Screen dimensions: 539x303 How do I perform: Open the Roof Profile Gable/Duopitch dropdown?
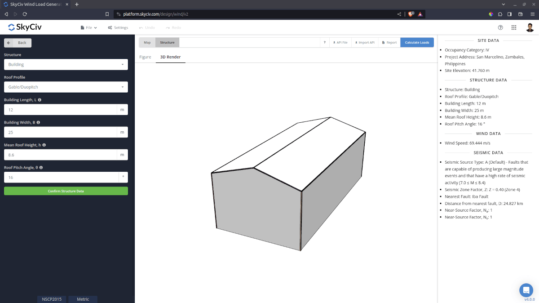(x=66, y=87)
